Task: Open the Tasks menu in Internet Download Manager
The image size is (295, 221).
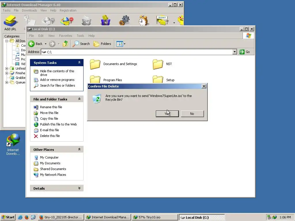Action: (7, 10)
